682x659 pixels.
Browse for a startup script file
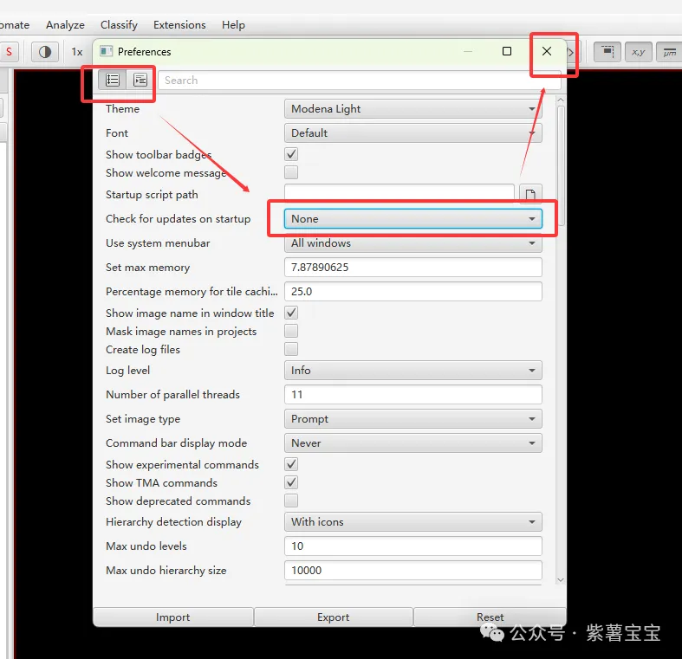pyautogui.click(x=529, y=195)
